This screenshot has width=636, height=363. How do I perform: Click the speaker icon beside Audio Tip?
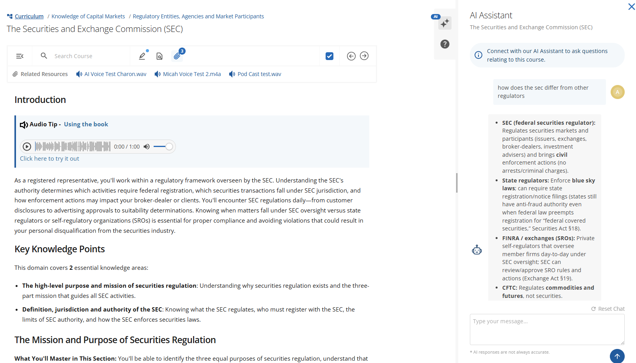tap(24, 125)
